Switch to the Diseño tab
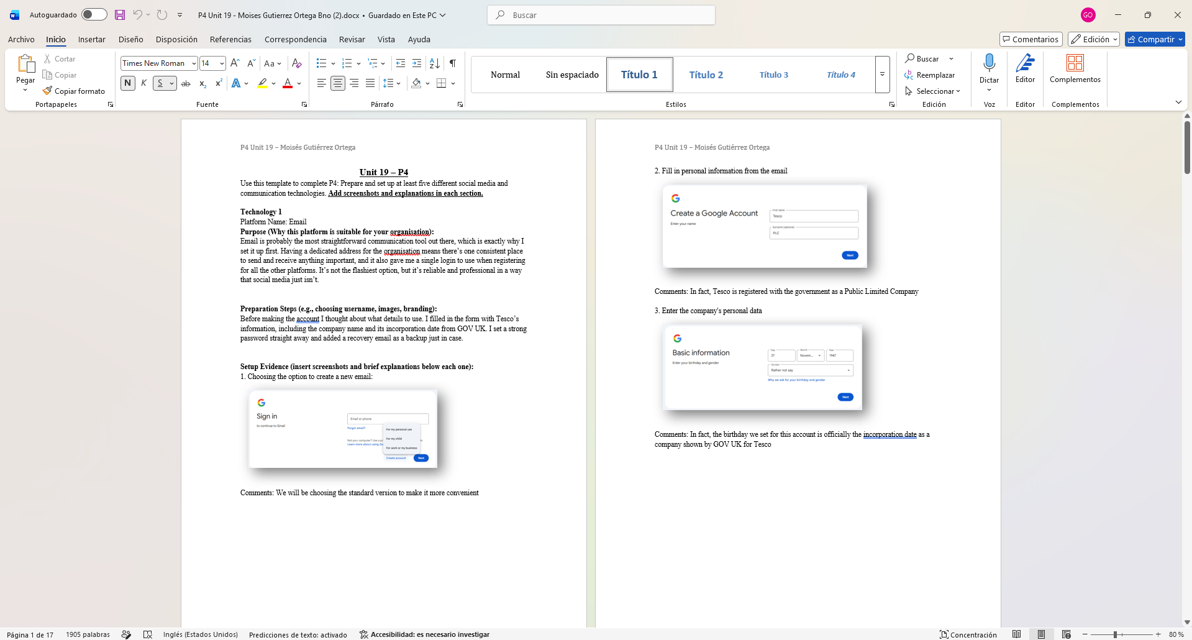Viewport: 1192px width, 640px height. click(131, 39)
